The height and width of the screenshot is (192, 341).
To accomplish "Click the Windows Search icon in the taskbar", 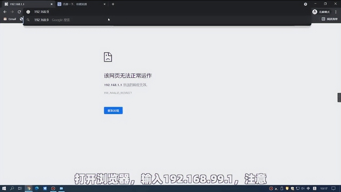I will [12, 189].
